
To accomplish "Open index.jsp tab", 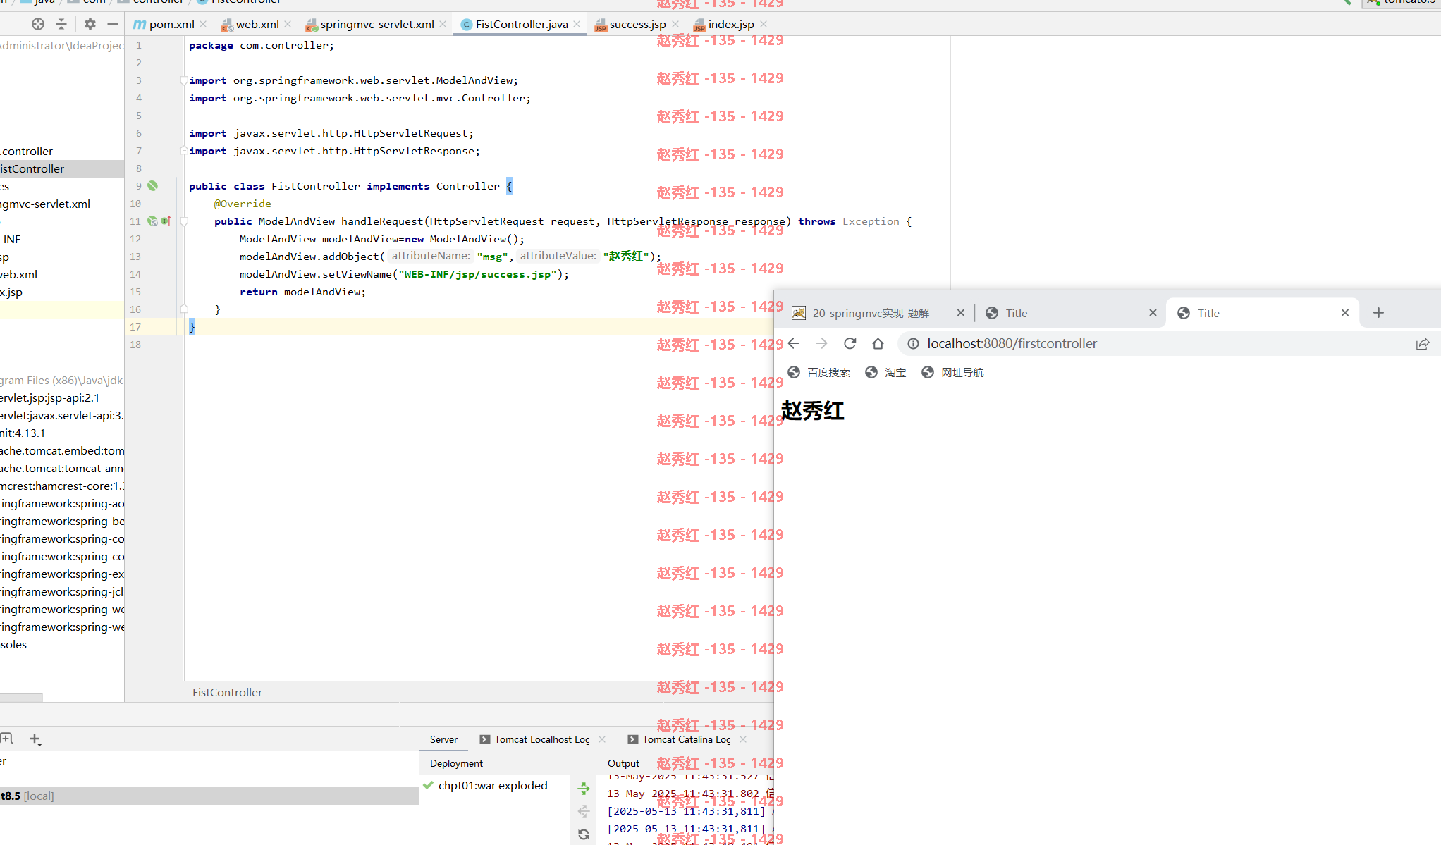I will click(724, 24).
